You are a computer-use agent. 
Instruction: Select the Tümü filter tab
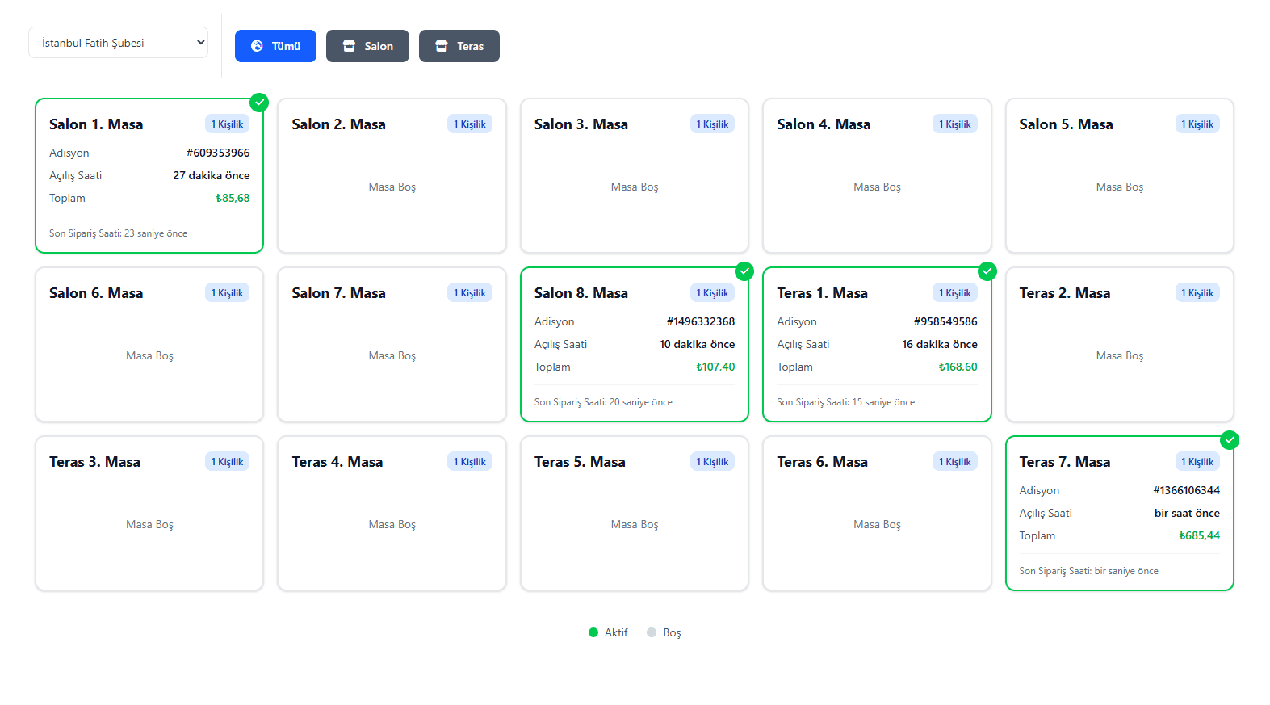click(x=275, y=46)
